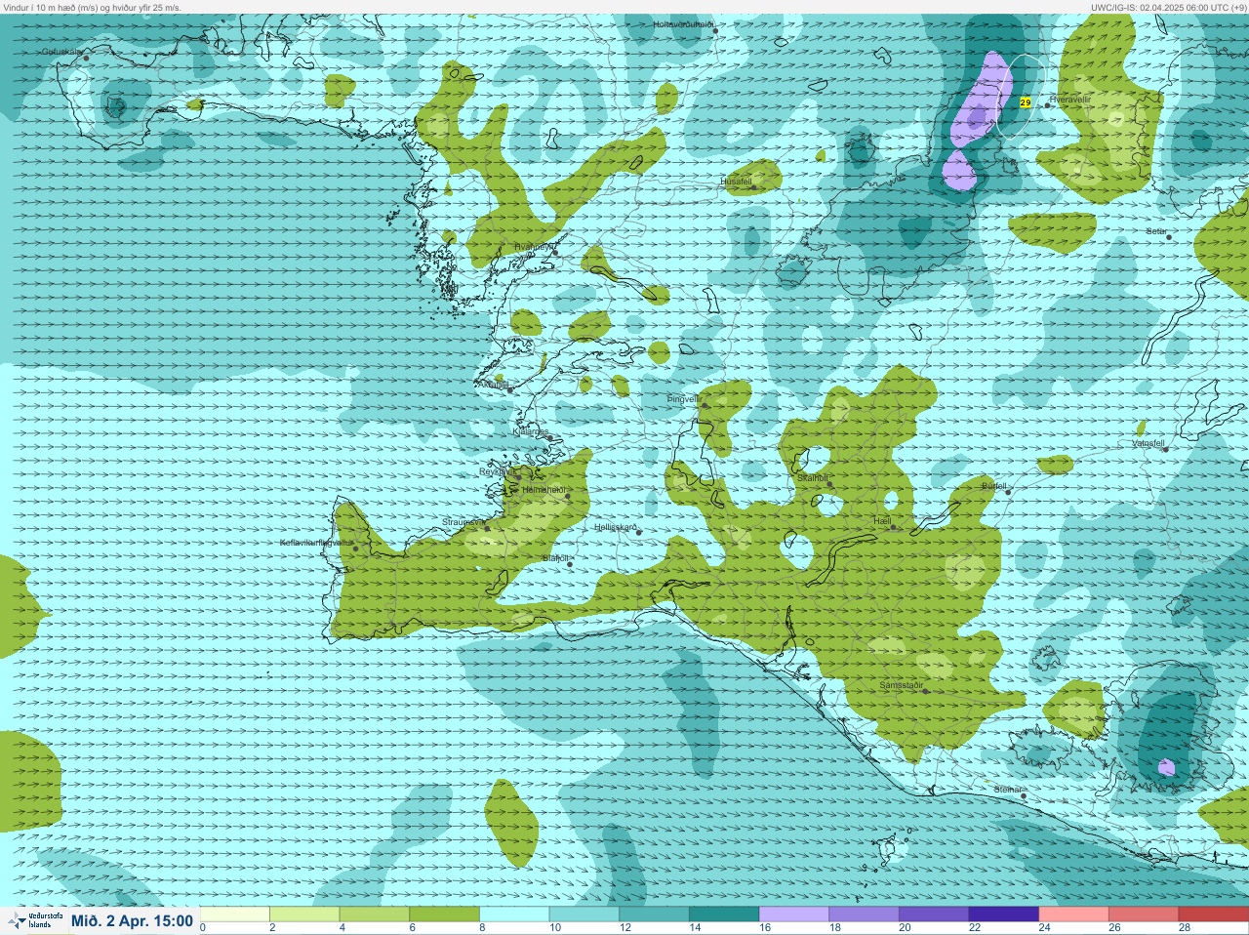1249x935 pixels.
Task: Click the Hólmsheiði station label
Action: point(544,490)
